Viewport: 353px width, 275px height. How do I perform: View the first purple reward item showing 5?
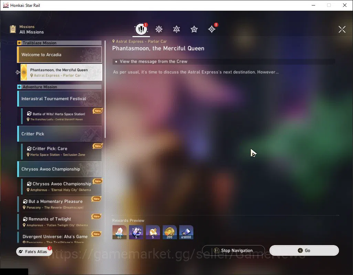(x=136, y=232)
